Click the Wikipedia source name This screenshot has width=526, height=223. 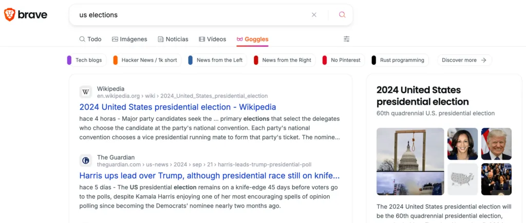(x=111, y=89)
